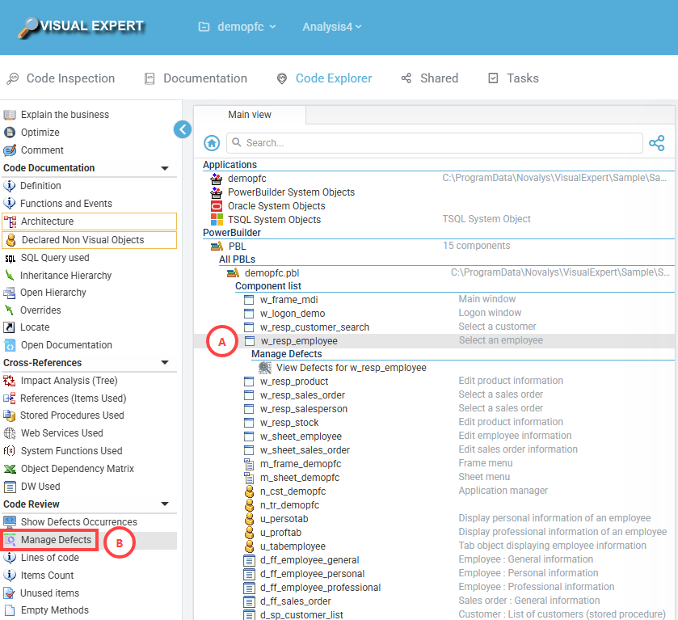Click the Declared Non Visual Objects icon
Viewport: 678px width, 620px height.
(x=11, y=240)
